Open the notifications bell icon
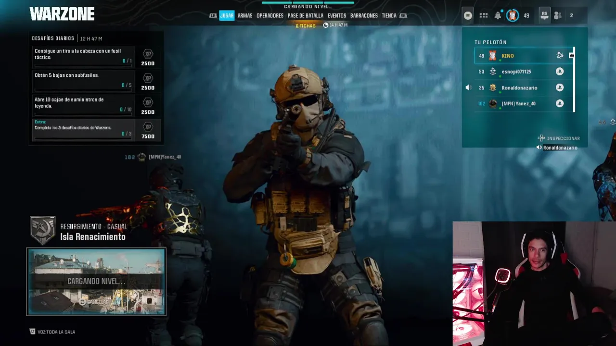The image size is (616, 346). 498,15
